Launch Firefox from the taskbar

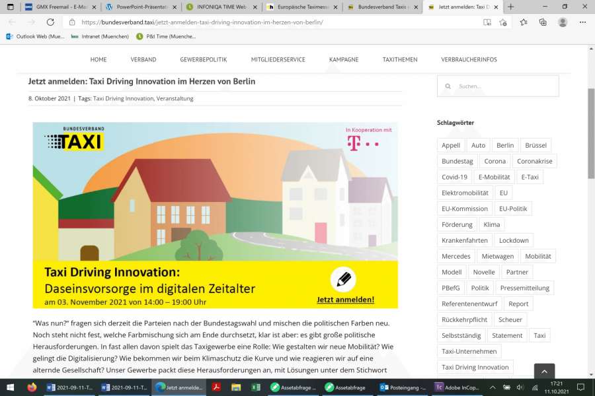(x=32, y=387)
